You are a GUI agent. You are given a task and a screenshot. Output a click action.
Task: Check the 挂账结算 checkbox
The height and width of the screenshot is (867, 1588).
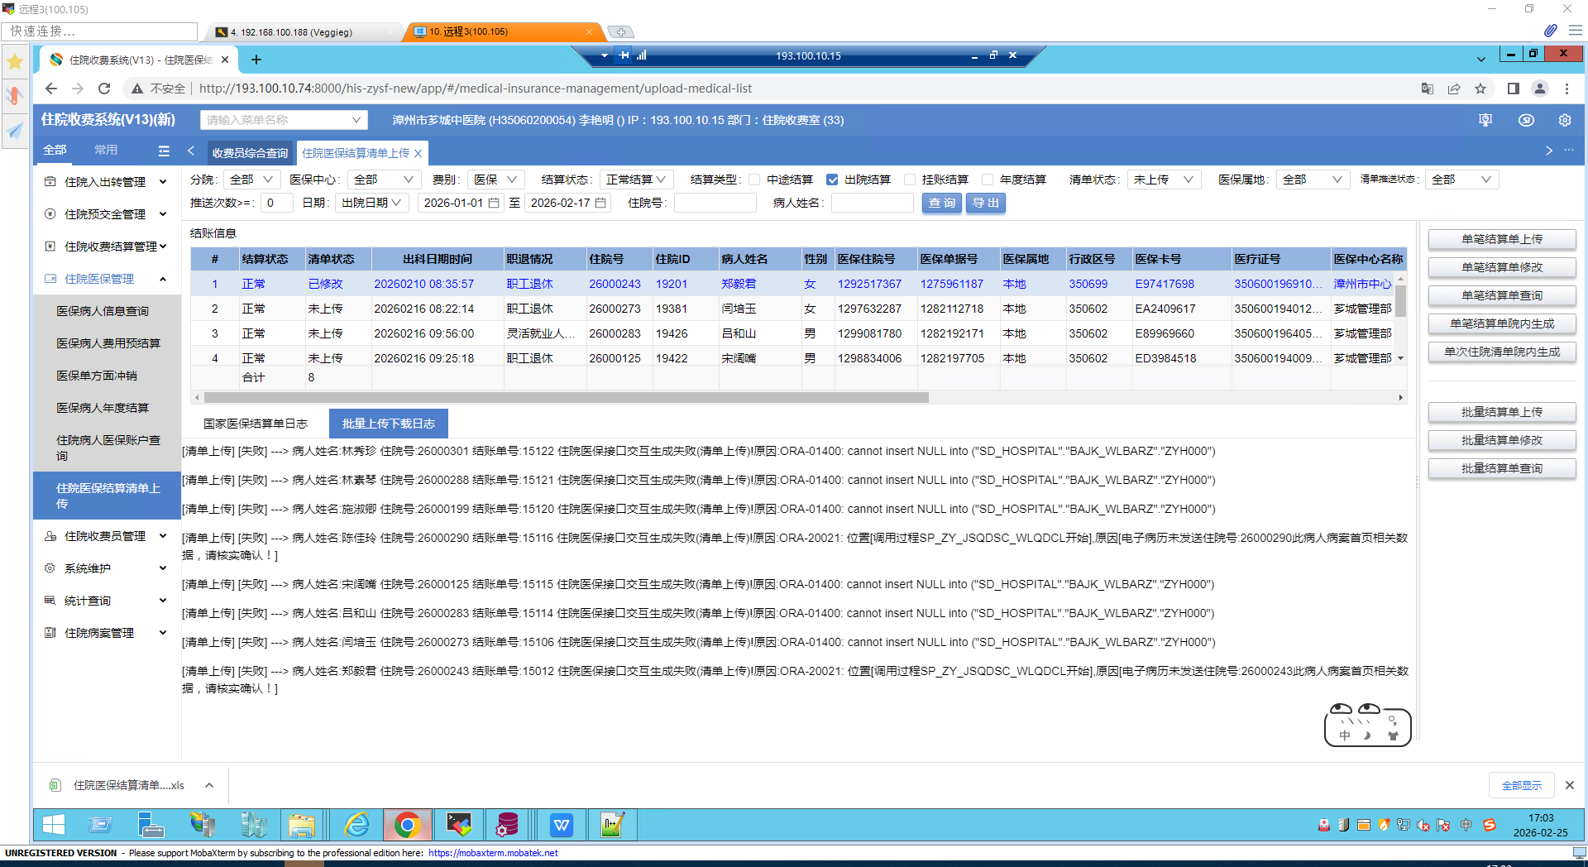pos(910,180)
